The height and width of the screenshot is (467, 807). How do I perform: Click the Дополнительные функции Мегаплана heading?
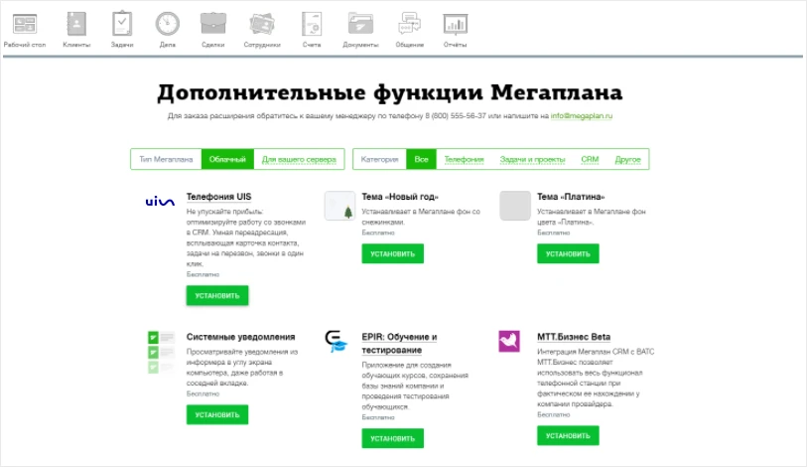390,92
